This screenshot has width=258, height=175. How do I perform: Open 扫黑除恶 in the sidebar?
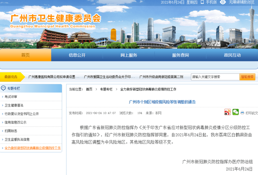[11, 131]
